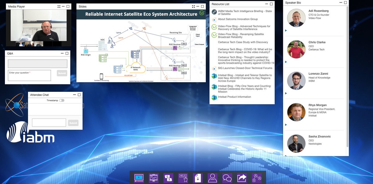
Task: Click 'Head of Knowledge' text
Action: click(320, 78)
